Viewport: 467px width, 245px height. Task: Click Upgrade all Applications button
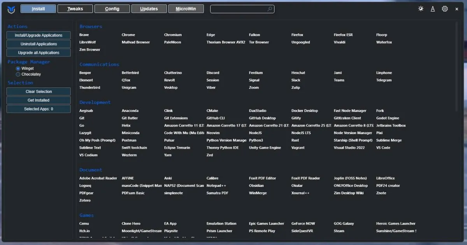(x=39, y=53)
